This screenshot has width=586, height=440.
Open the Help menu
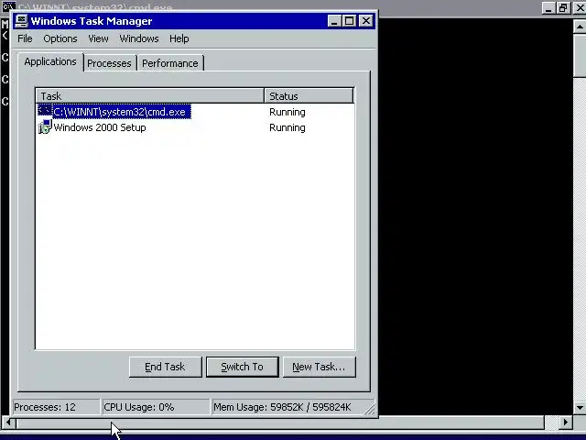click(x=179, y=38)
